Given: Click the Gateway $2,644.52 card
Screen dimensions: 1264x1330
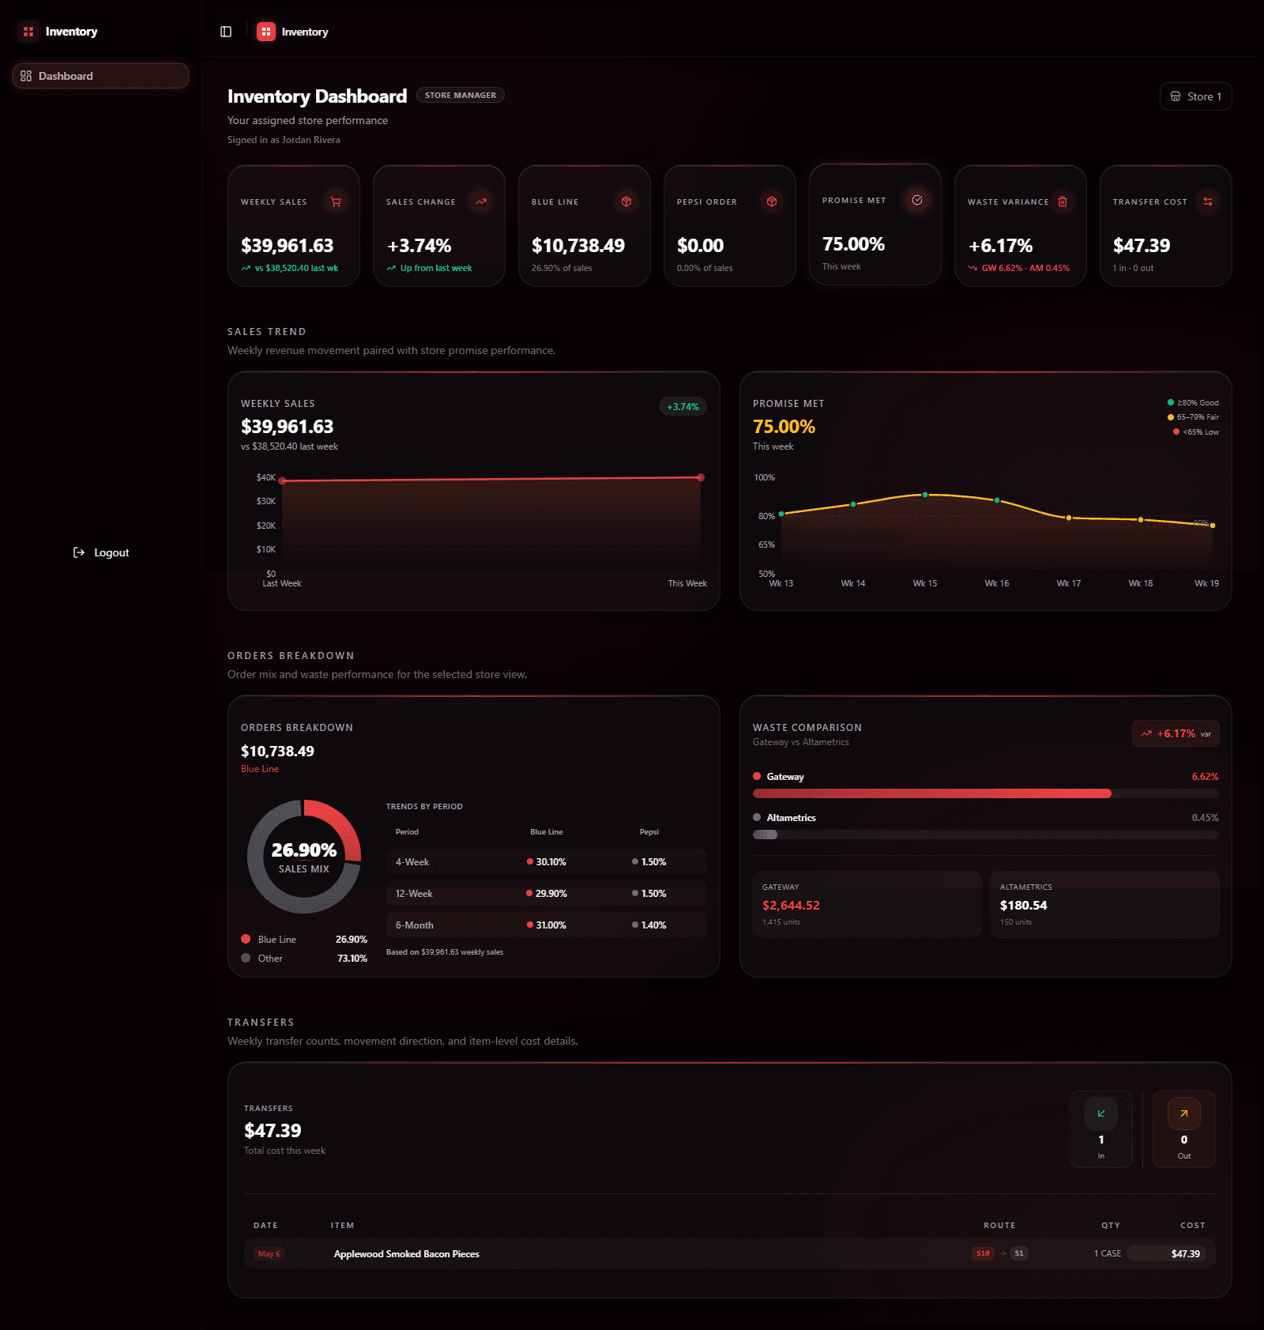Looking at the screenshot, I should click(867, 905).
